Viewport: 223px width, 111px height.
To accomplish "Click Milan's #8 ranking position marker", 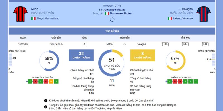I will [14, 58].
